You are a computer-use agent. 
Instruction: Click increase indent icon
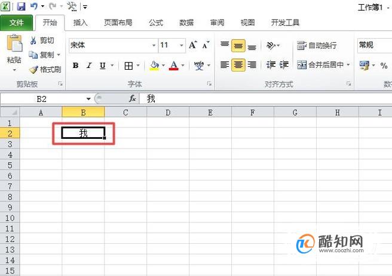284,65
